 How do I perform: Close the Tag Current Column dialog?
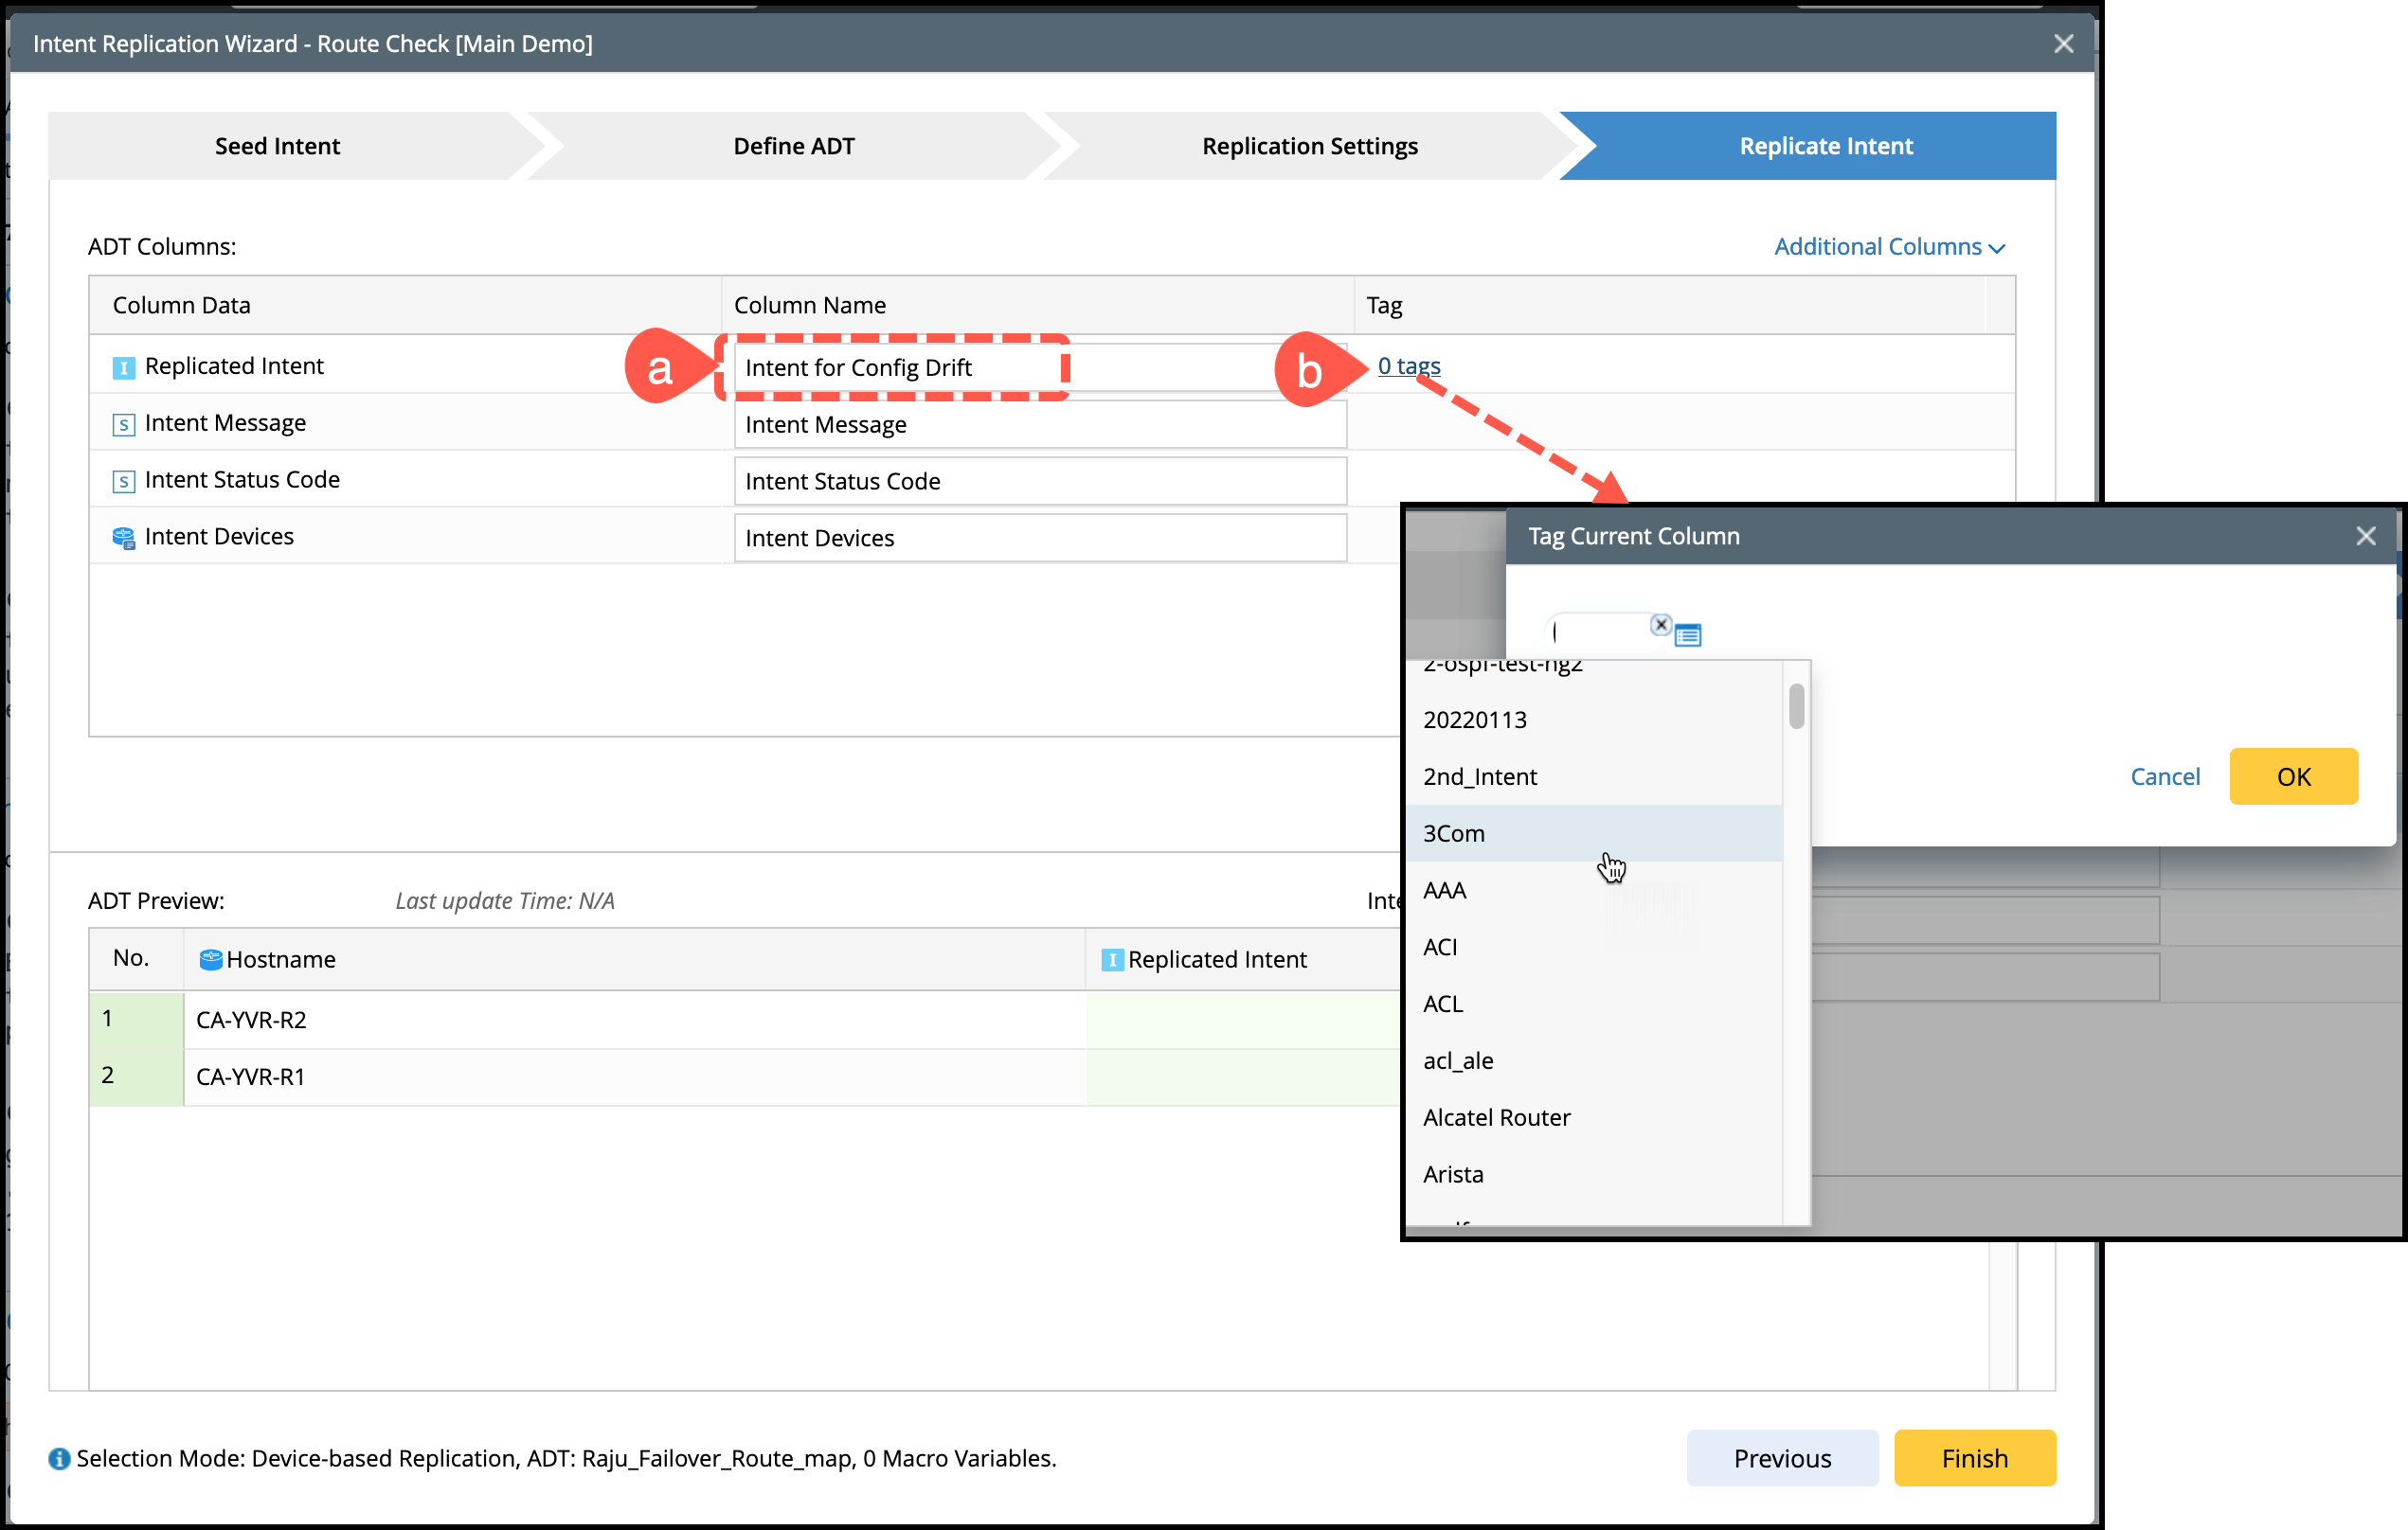click(x=2365, y=537)
